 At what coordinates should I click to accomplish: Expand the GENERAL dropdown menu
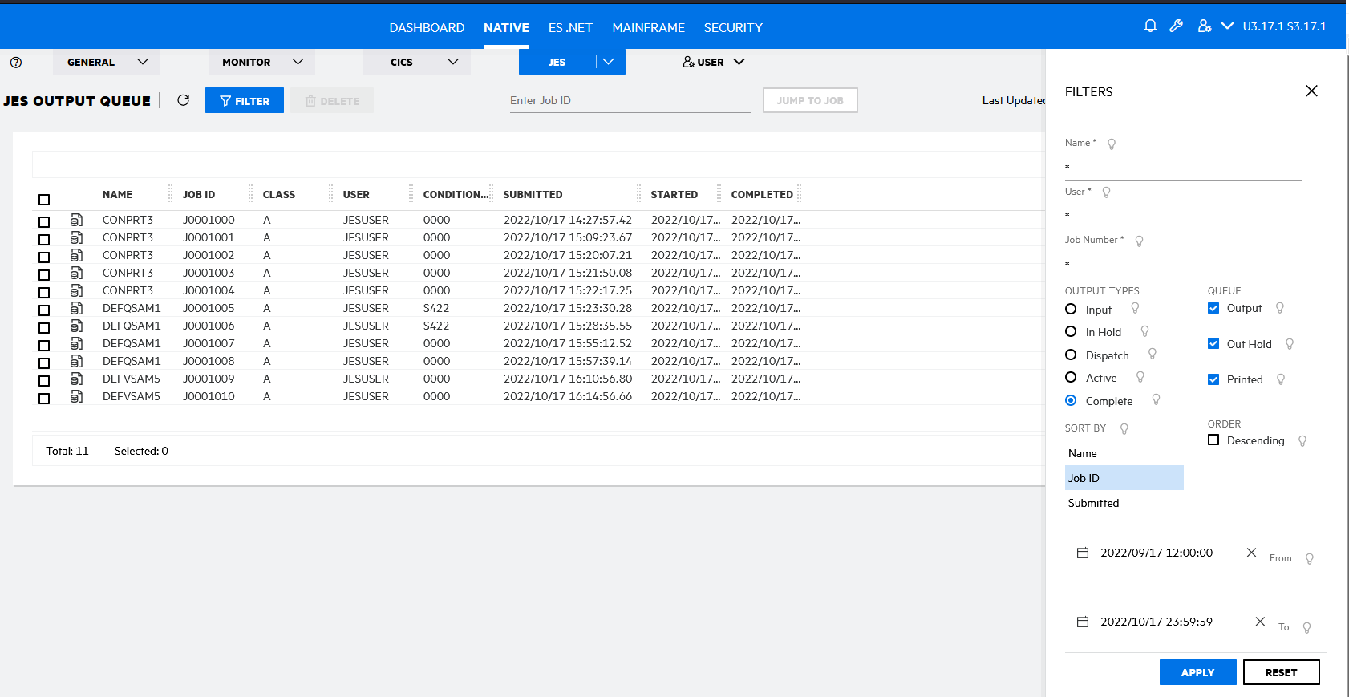107,62
